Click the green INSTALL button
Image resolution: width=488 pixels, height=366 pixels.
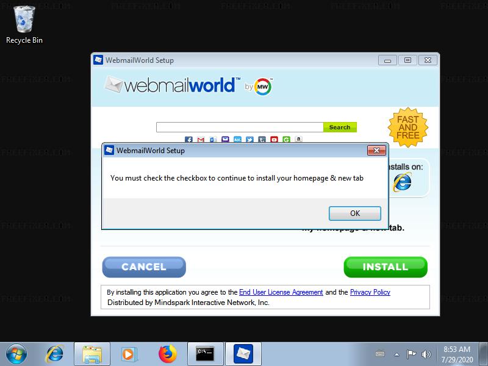pyautogui.click(x=386, y=267)
